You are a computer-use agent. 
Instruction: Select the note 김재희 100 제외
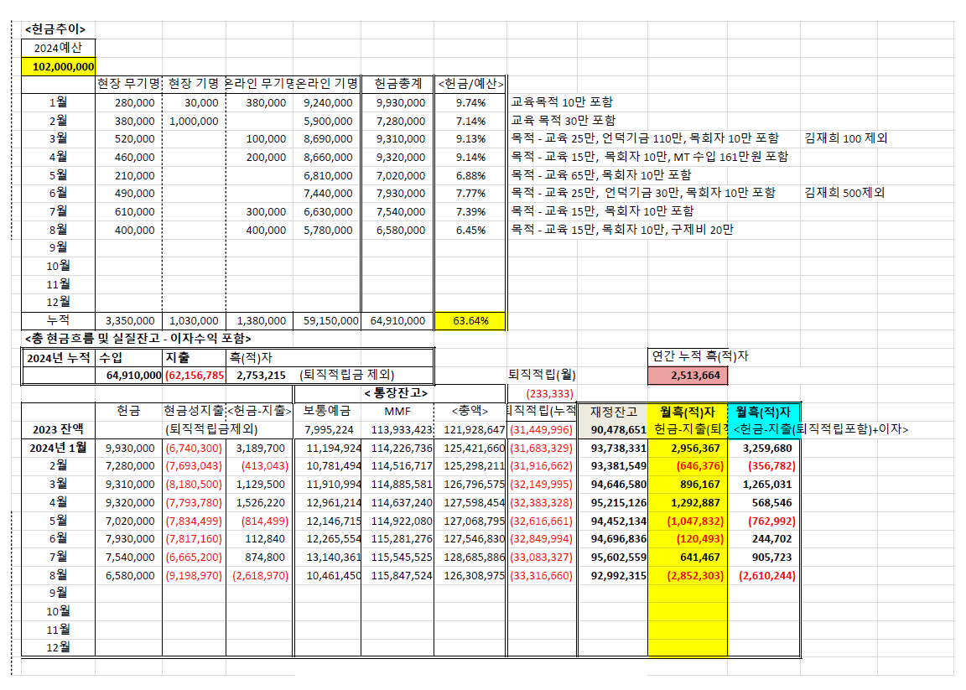coord(845,138)
